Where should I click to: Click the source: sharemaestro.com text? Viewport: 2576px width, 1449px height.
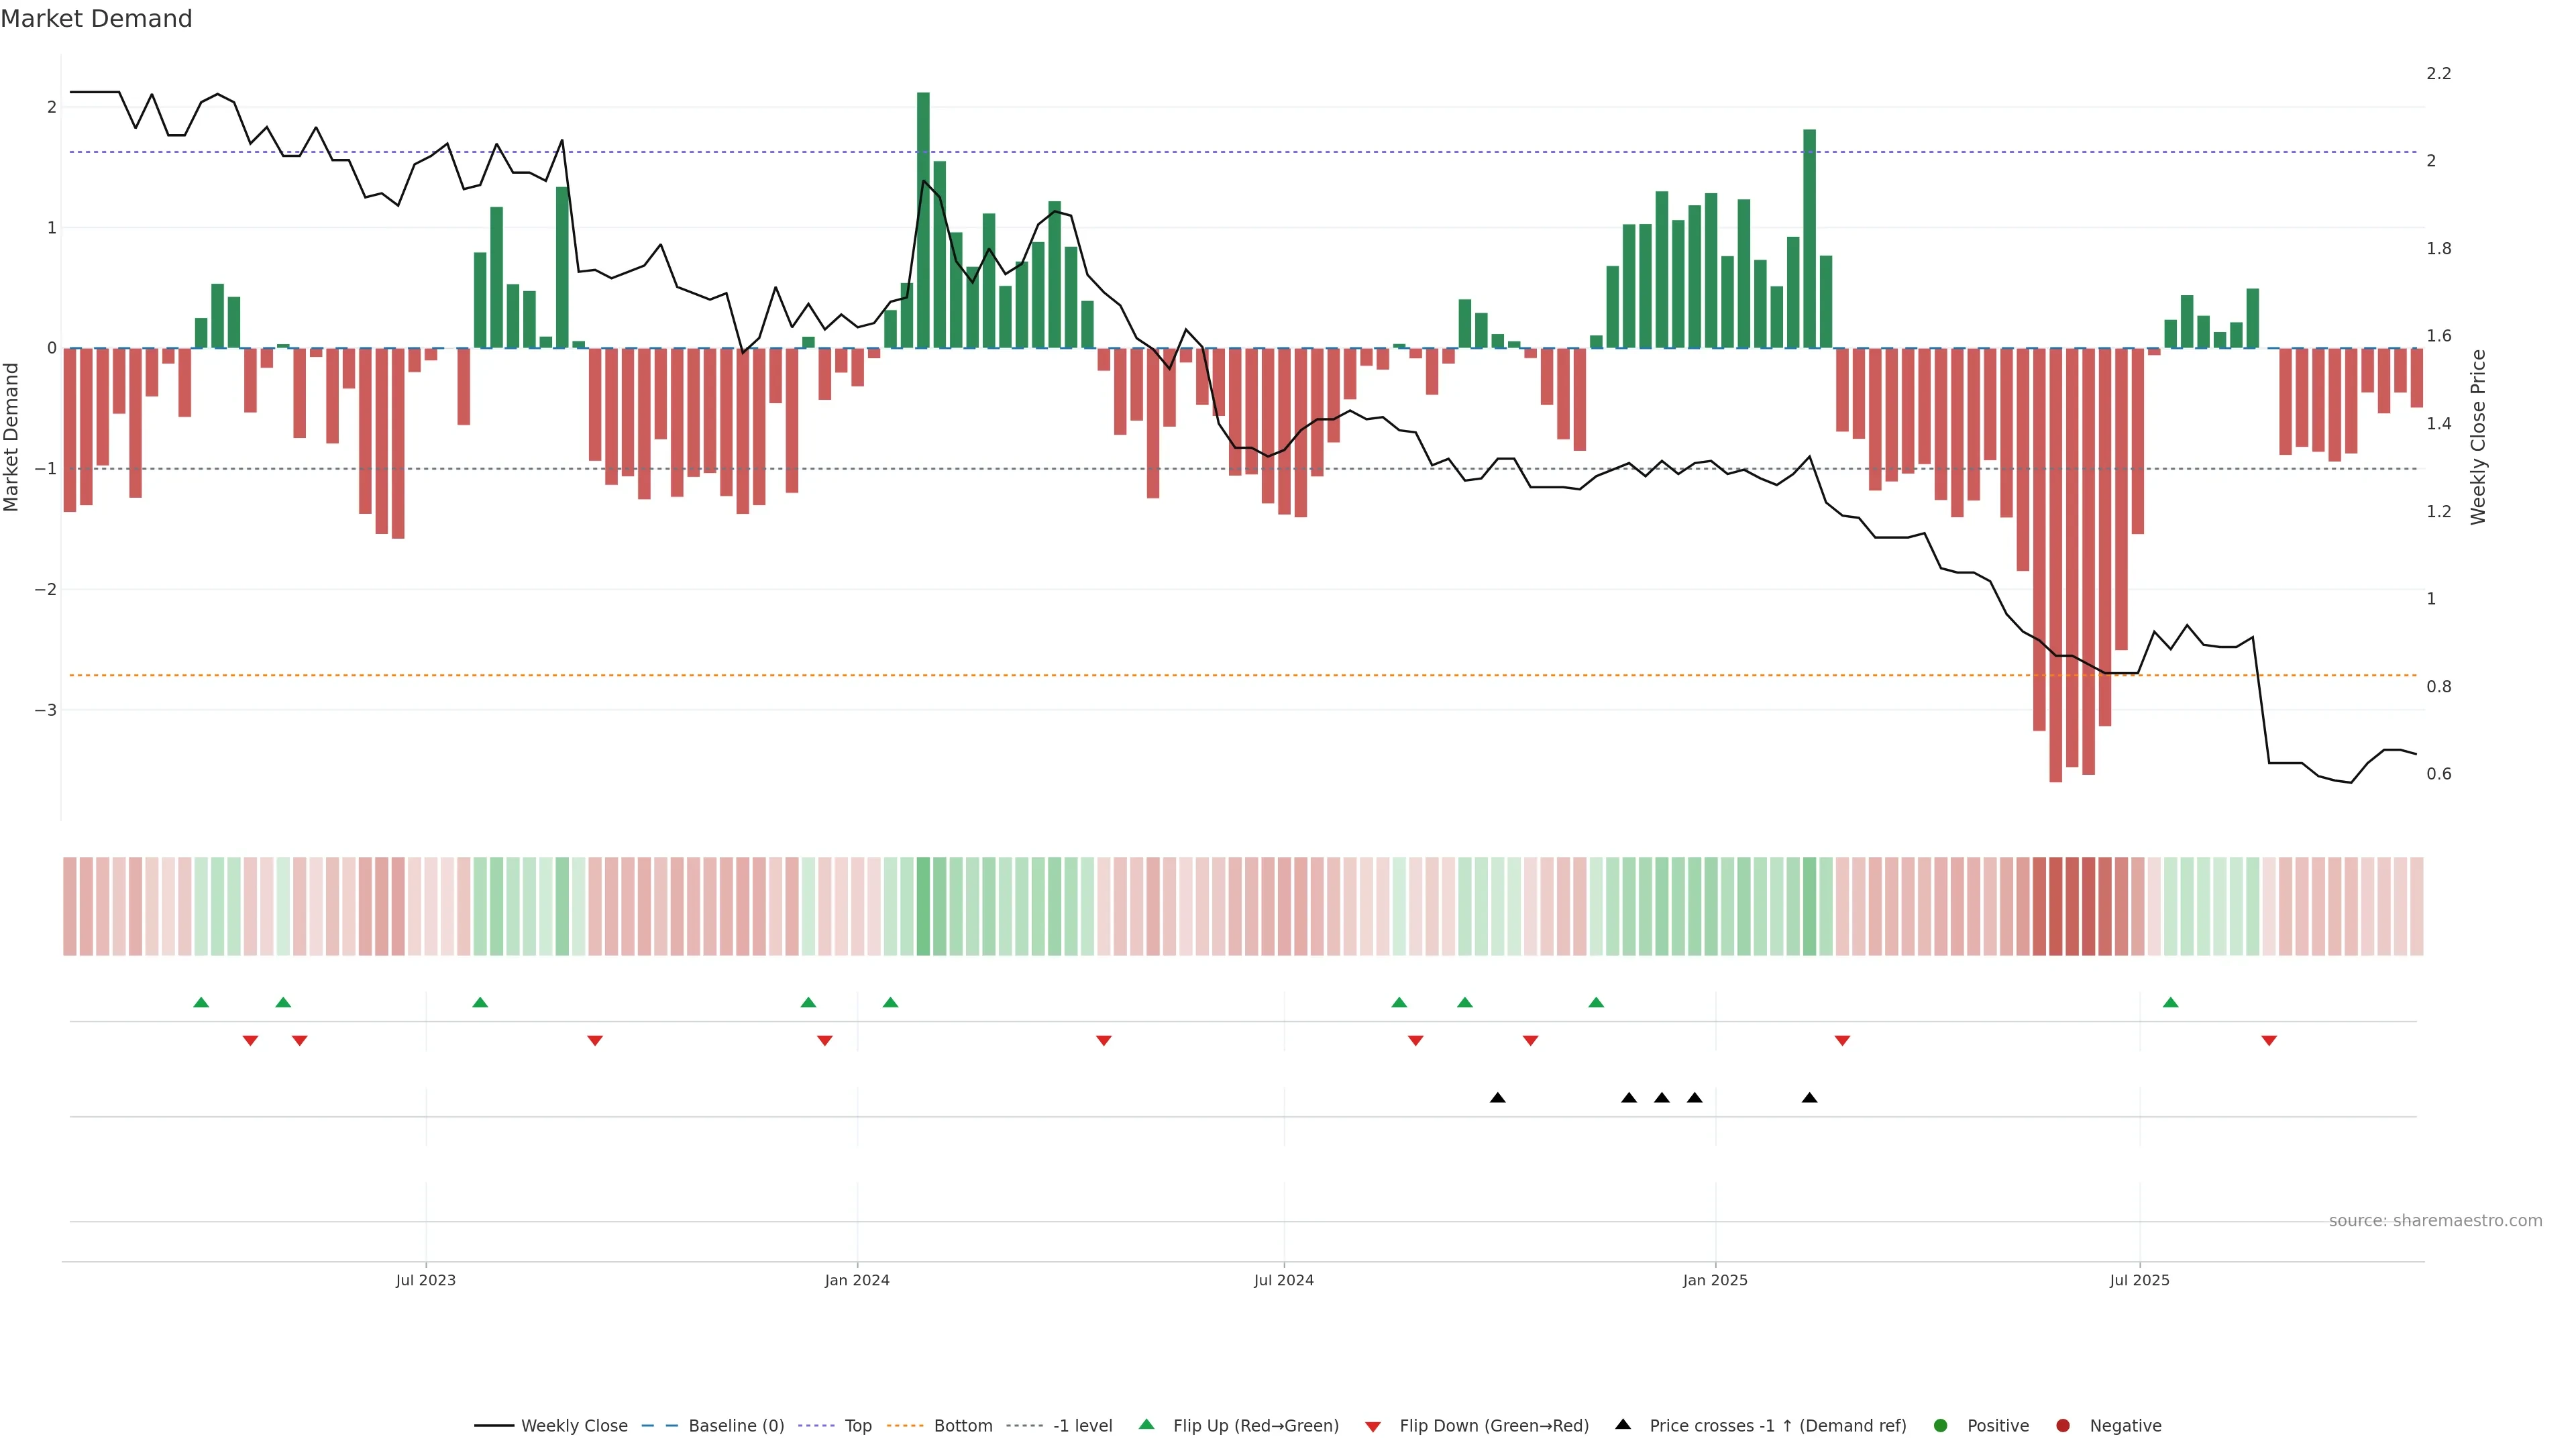point(2435,1221)
